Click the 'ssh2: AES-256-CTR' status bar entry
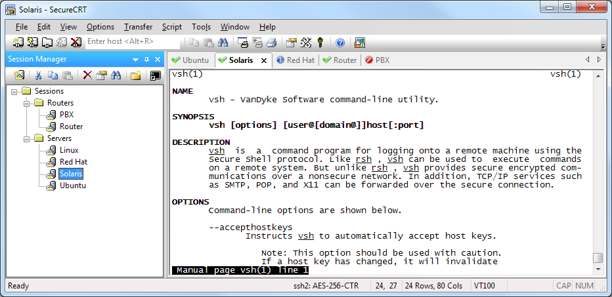The height and width of the screenshot is (297, 612). (326, 286)
